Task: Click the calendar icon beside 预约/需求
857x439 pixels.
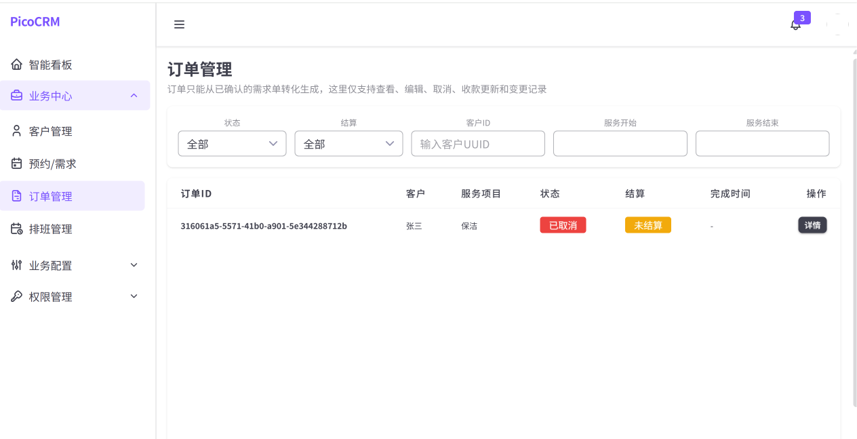Action: (x=17, y=164)
